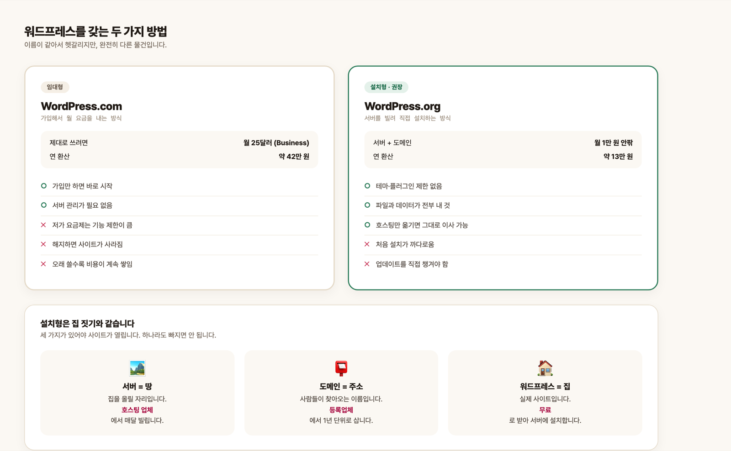
Task: Click the landscape emoji for 서버 = 땅
Action: pyautogui.click(x=137, y=368)
